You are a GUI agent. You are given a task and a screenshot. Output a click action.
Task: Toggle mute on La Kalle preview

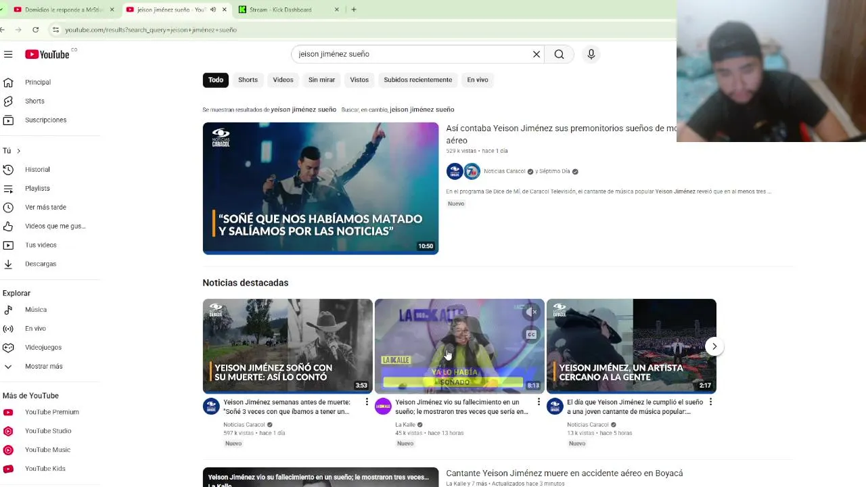[x=531, y=312]
